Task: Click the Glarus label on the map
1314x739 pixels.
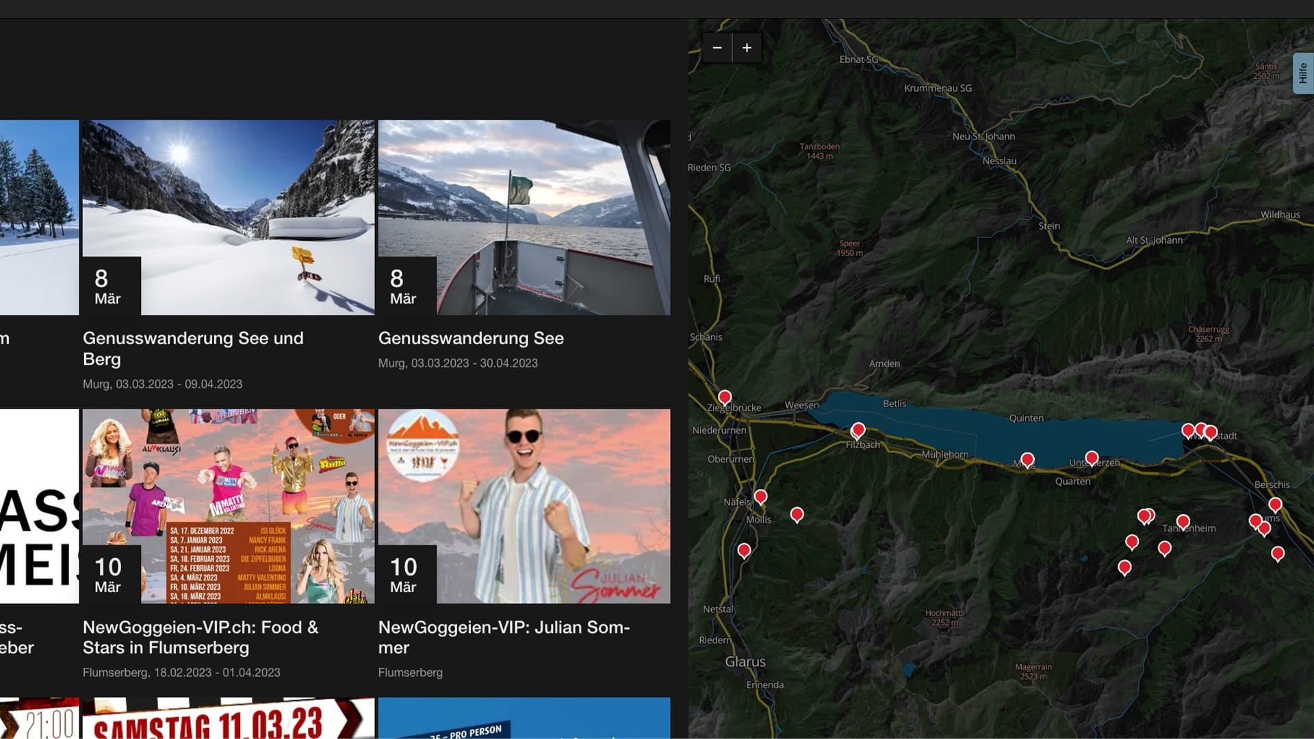Action: point(745,662)
